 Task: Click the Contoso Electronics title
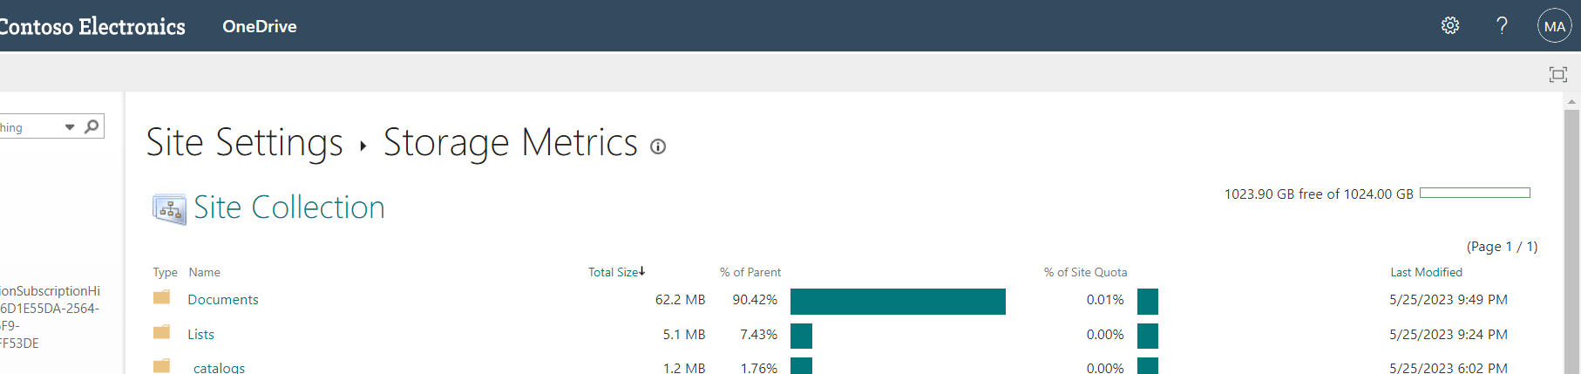pyautogui.click(x=92, y=26)
